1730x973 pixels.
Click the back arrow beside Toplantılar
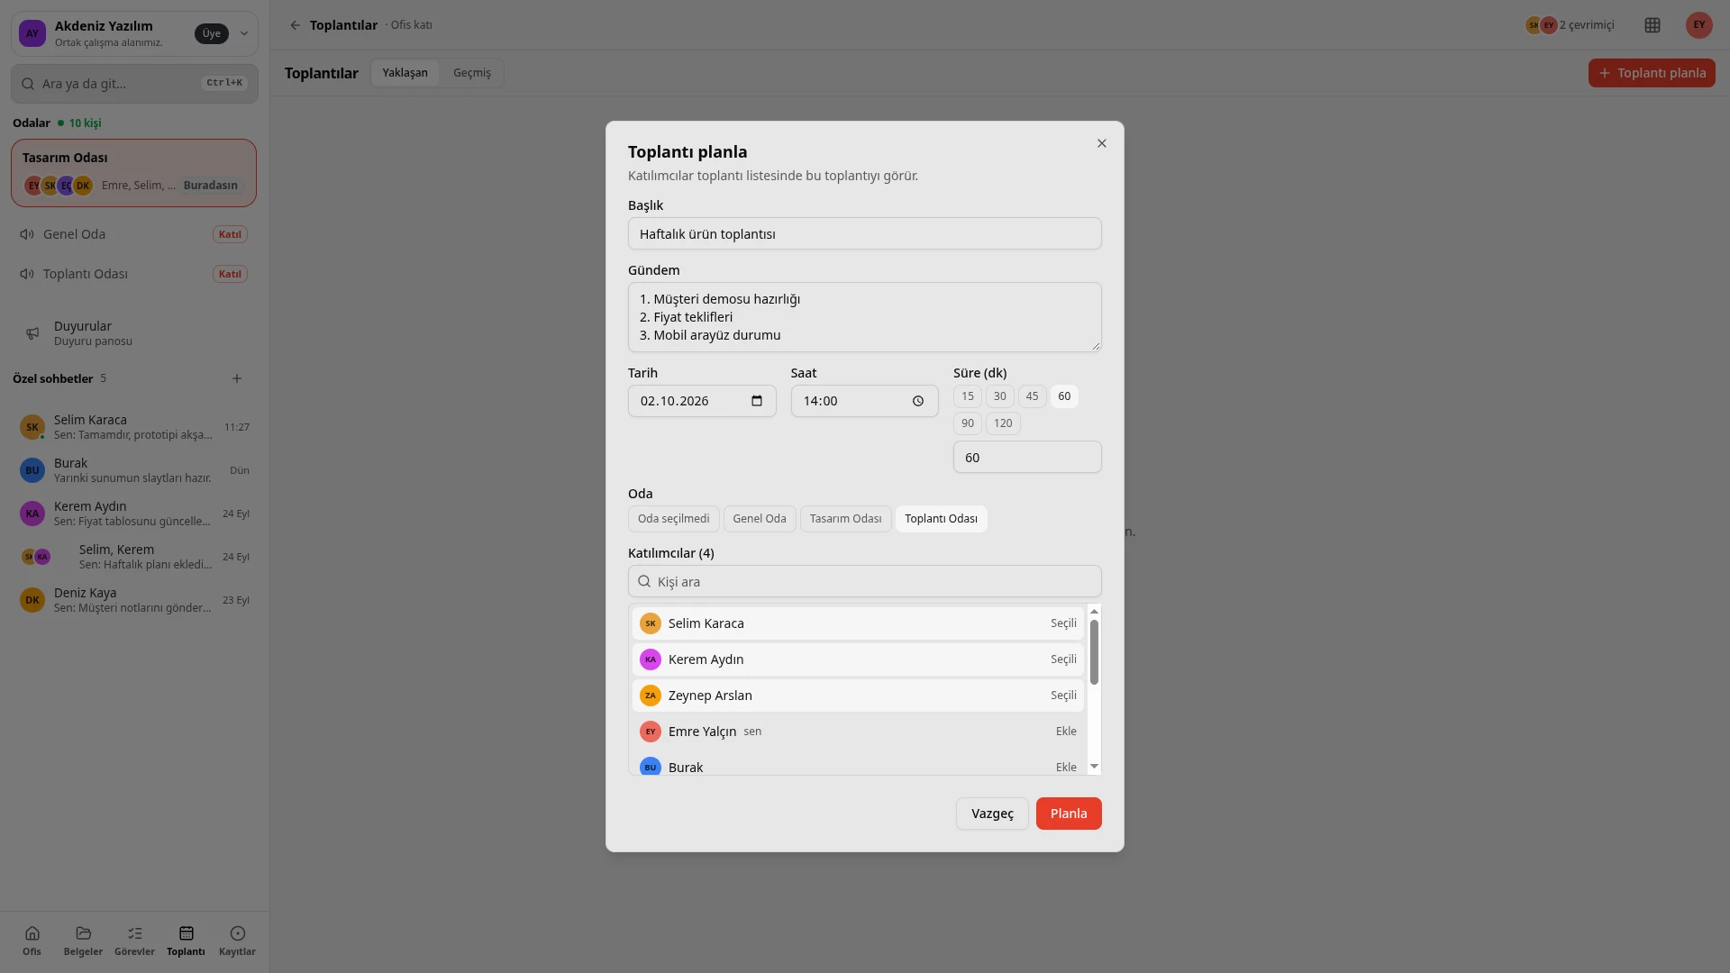click(x=295, y=25)
